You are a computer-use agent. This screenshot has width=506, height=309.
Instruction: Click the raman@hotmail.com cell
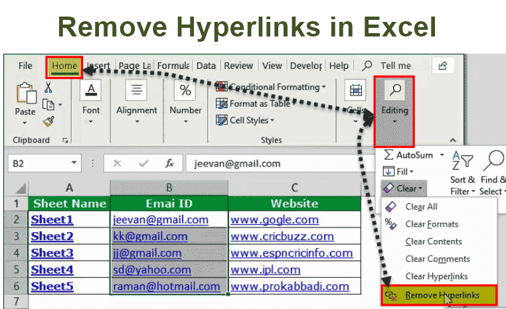[169, 286]
